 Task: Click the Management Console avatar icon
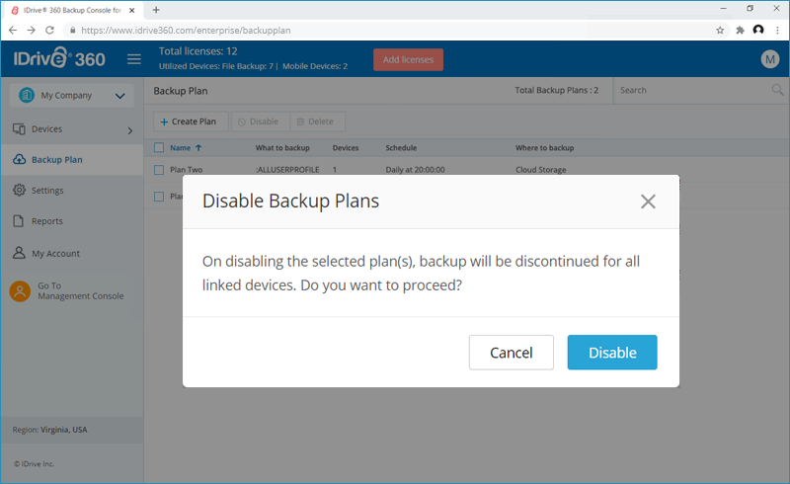pyautogui.click(x=20, y=291)
